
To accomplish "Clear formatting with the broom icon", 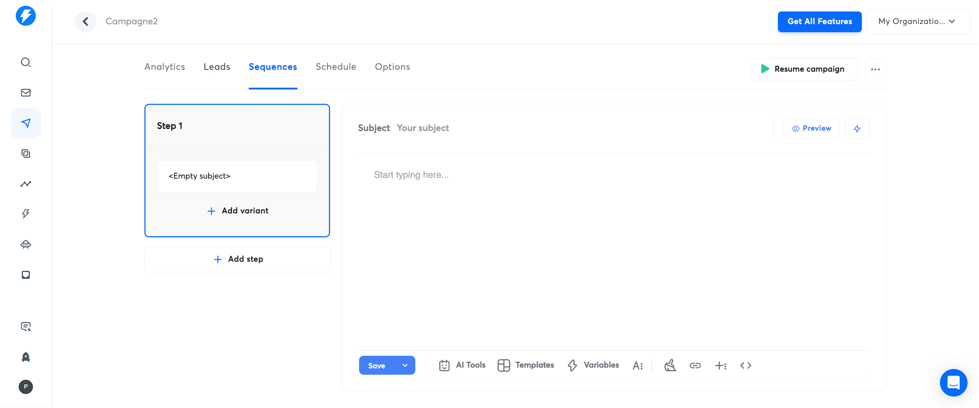I will click(670, 365).
